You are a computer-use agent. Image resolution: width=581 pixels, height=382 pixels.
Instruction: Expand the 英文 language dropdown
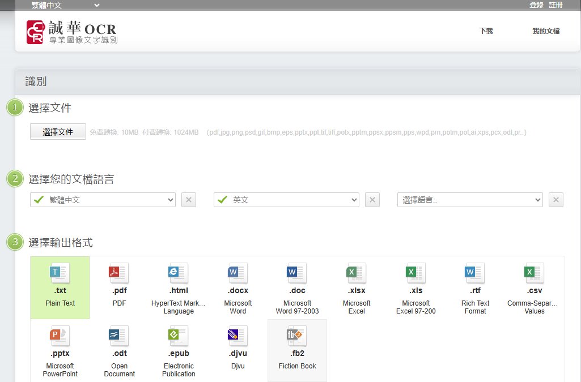(x=286, y=200)
